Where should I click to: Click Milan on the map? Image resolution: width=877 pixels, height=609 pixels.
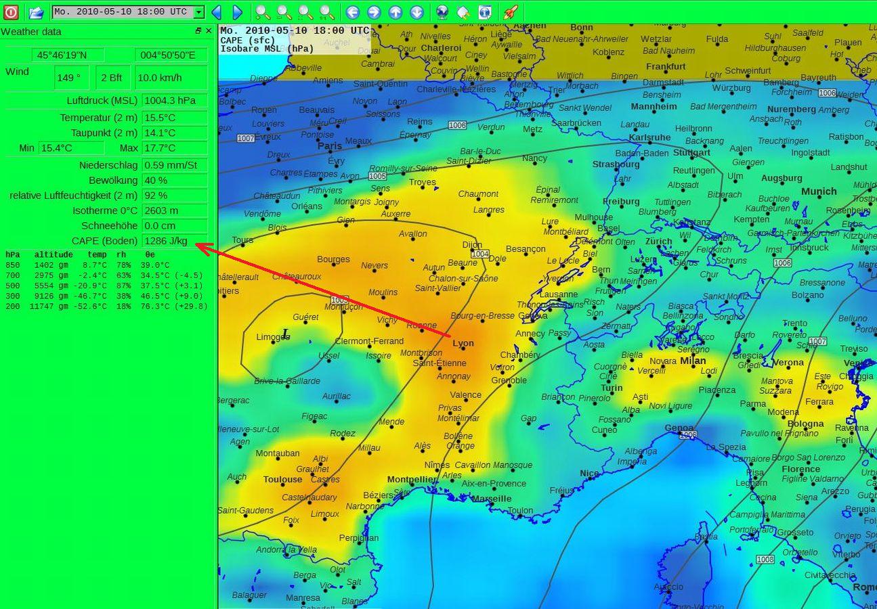pos(693,361)
